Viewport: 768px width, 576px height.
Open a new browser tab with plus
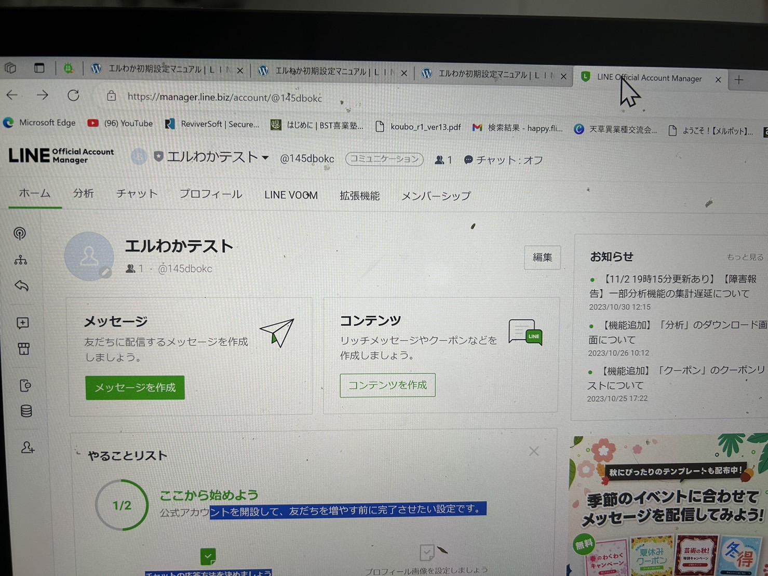(x=739, y=80)
